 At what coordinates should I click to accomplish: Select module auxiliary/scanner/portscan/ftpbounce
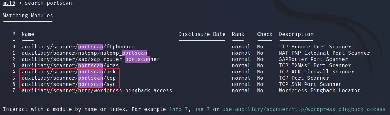pyautogui.click(x=78, y=47)
